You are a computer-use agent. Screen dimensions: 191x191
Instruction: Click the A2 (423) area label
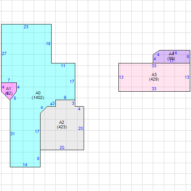(x=62, y=125)
